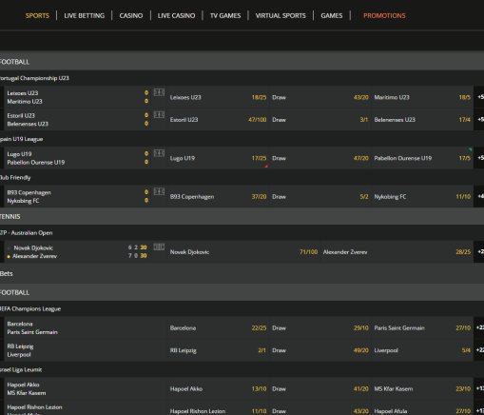Bet on Novak Djokovic at 71/100
484x415 pixels.
(243, 252)
